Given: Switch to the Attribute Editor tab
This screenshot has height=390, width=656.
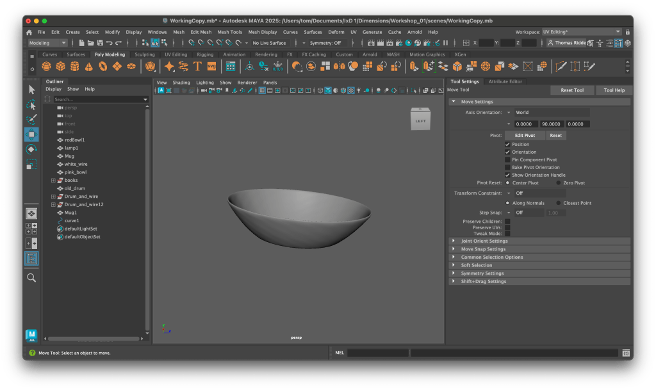Looking at the screenshot, I should point(505,82).
